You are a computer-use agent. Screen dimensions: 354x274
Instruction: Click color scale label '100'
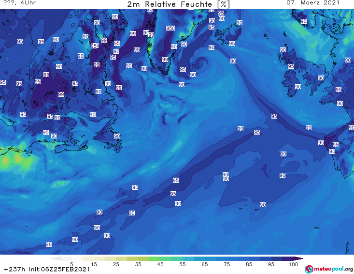(294, 264)
